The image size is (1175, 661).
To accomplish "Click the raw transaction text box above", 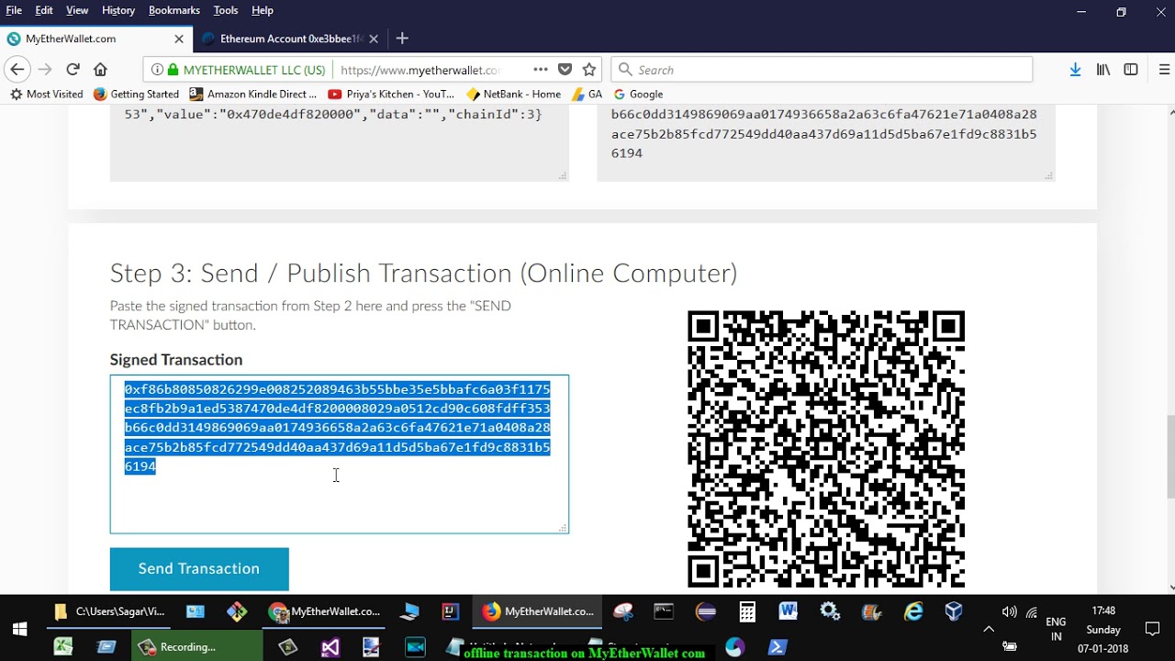I will 340,142.
